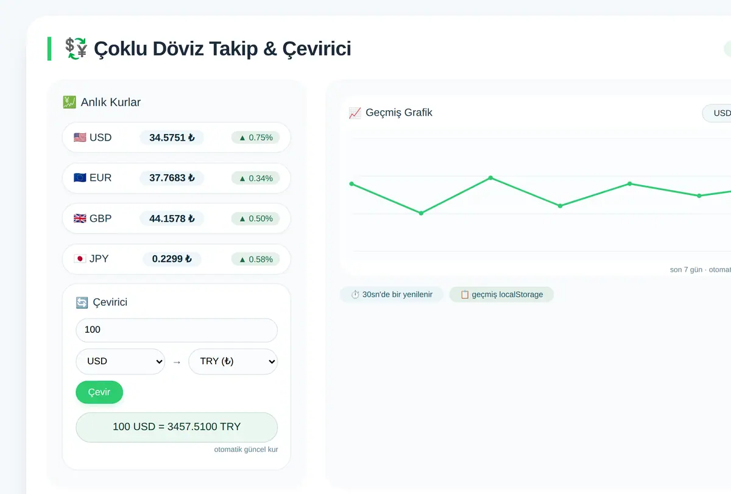Open the TRY (₺) target currency dropdown
Viewport: 731px width, 494px height.
pyautogui.click(x=233, y=361)
